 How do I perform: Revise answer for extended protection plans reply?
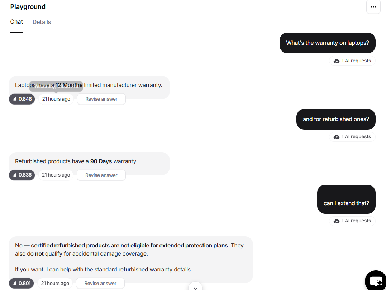point(100,283)
